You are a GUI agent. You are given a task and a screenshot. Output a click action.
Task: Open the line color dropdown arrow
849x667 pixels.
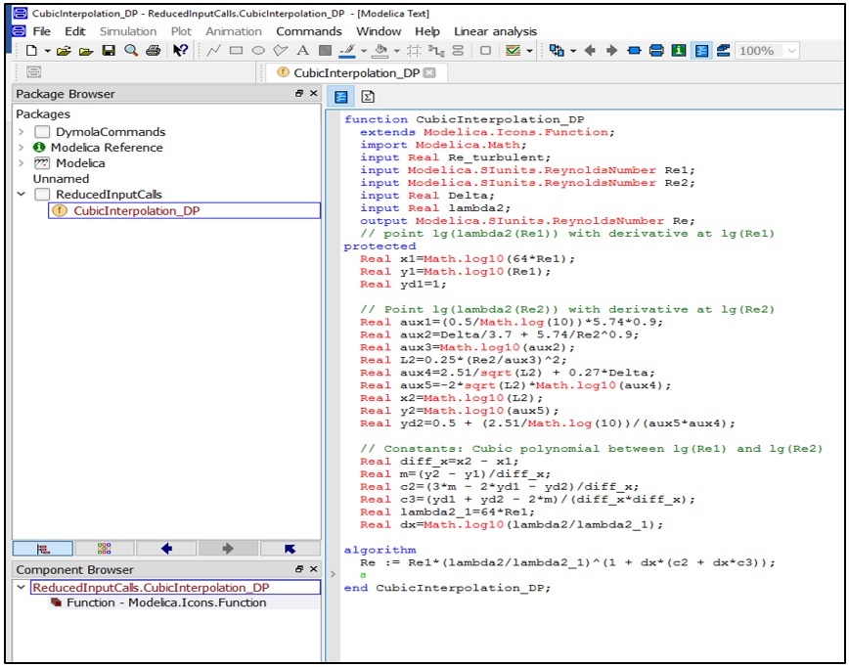tap(363, 51)
